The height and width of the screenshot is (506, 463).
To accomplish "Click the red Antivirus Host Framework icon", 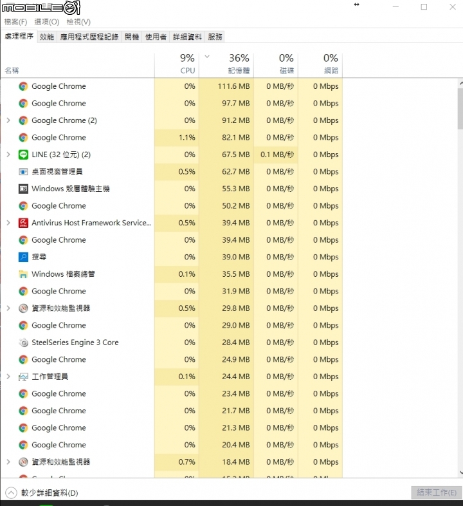I will click(23, 223).
